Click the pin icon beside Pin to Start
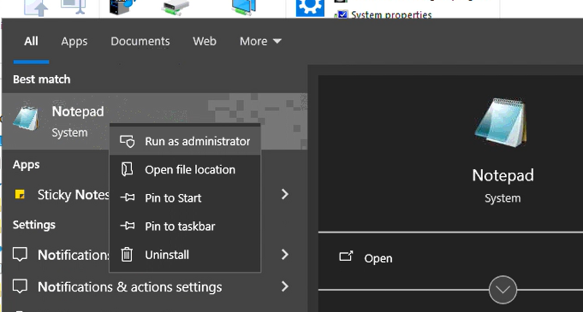This screenshot has height=312, width=583. [128, 197]
